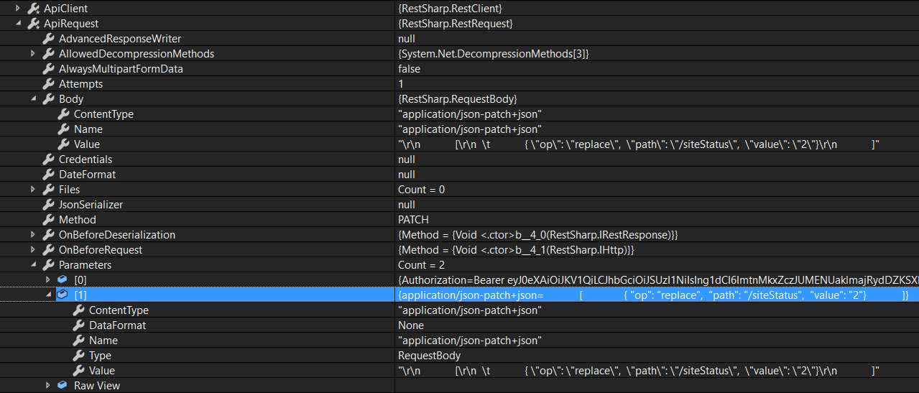The image size is (919, 393).
Task: Click the {System.Net.DecompressionMethods[3]} value
Action: tap(493, 54)
